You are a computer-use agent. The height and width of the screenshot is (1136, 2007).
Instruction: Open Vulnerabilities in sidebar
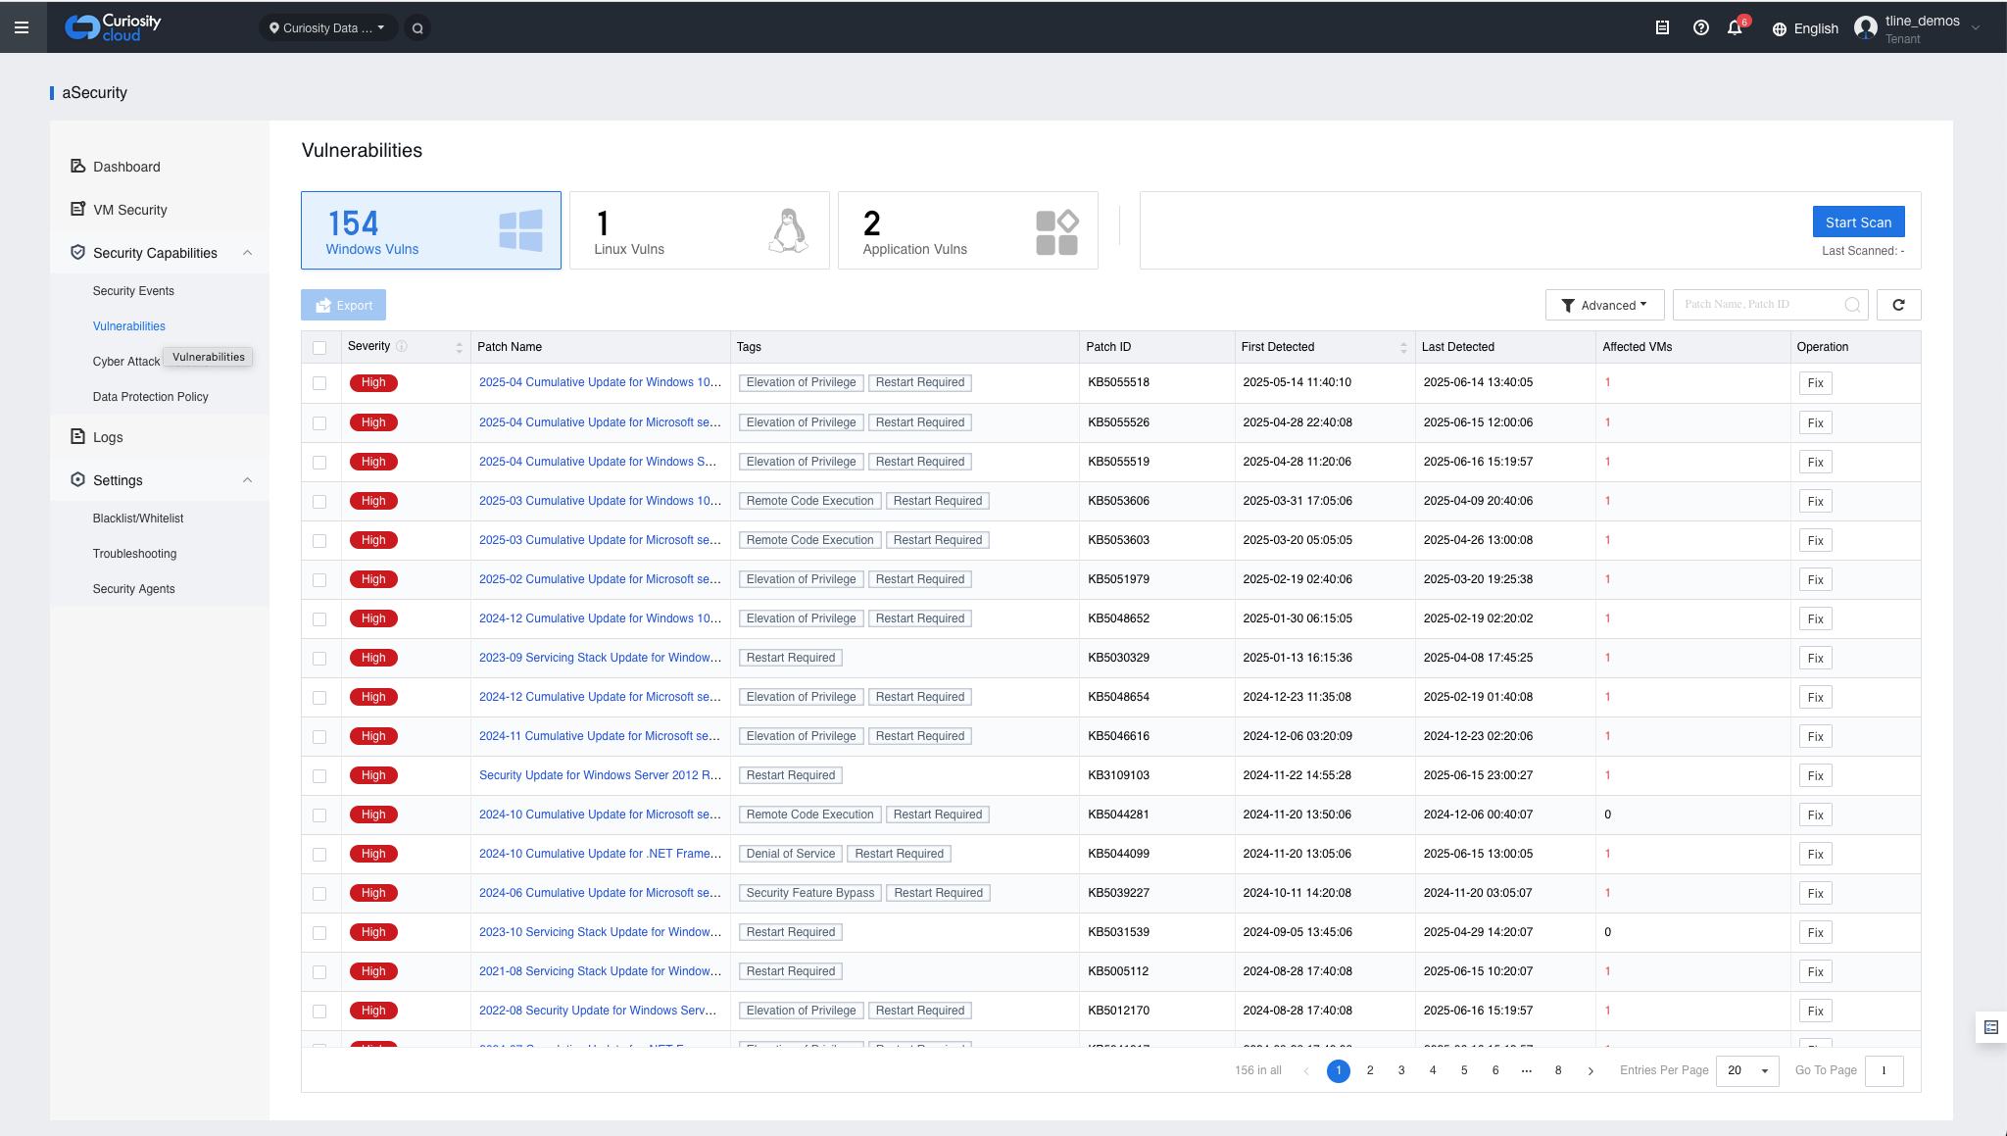(x=129, y=326)
